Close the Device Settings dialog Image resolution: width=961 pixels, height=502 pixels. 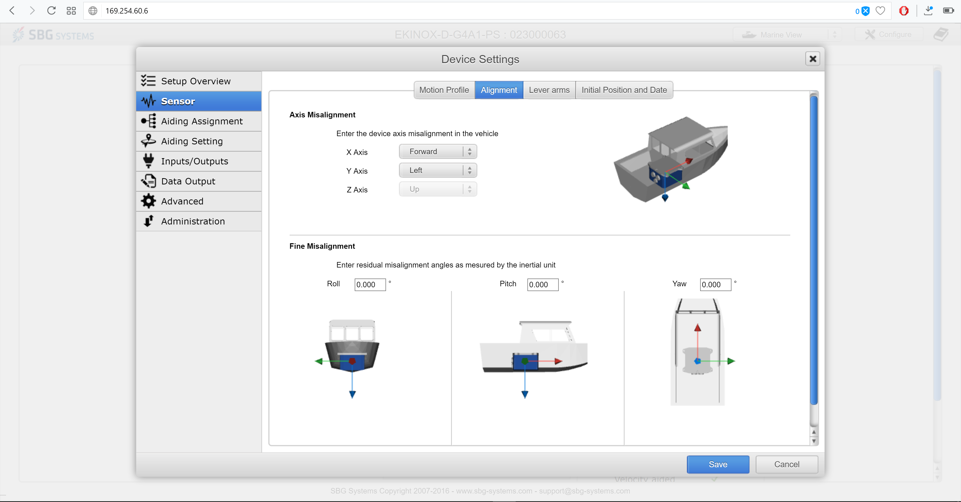813,59
